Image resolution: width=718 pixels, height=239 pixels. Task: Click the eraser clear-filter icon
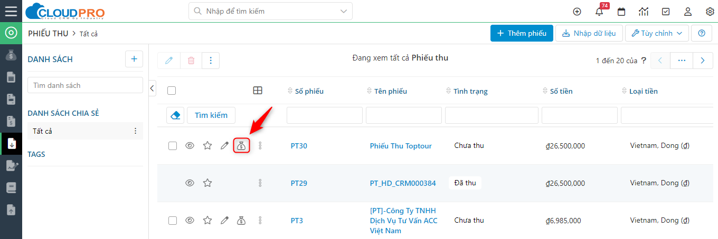click(175, 115)
